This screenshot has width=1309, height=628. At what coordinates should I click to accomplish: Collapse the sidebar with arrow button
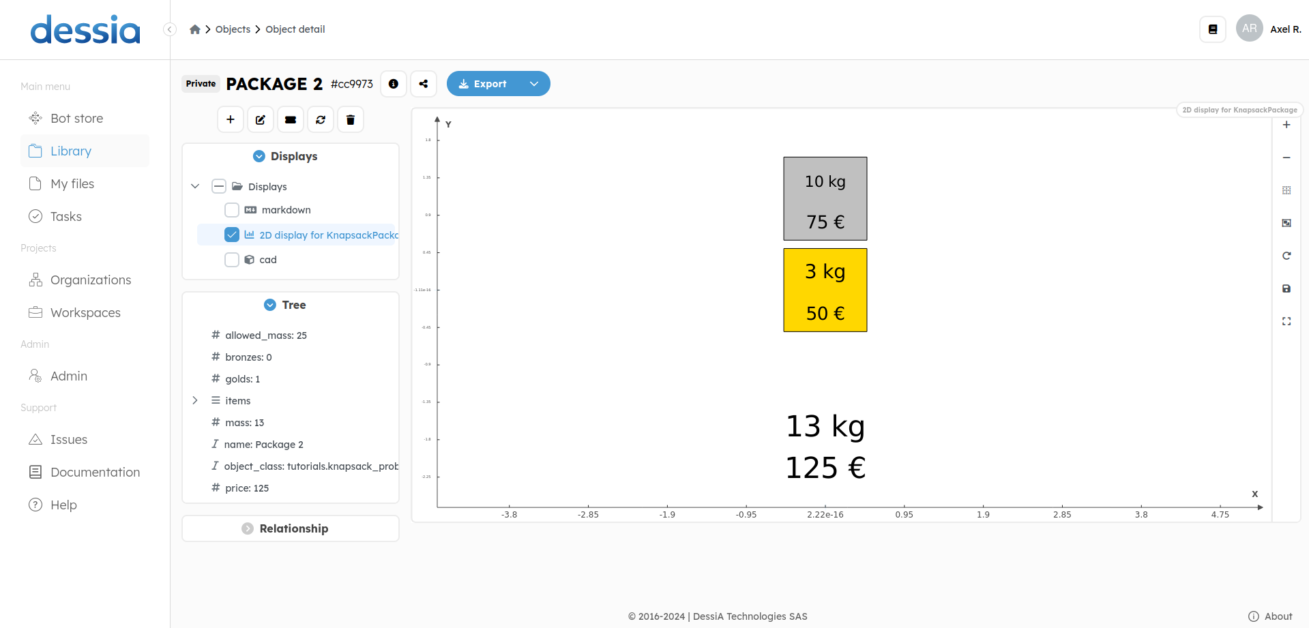(x=170, y=29)
